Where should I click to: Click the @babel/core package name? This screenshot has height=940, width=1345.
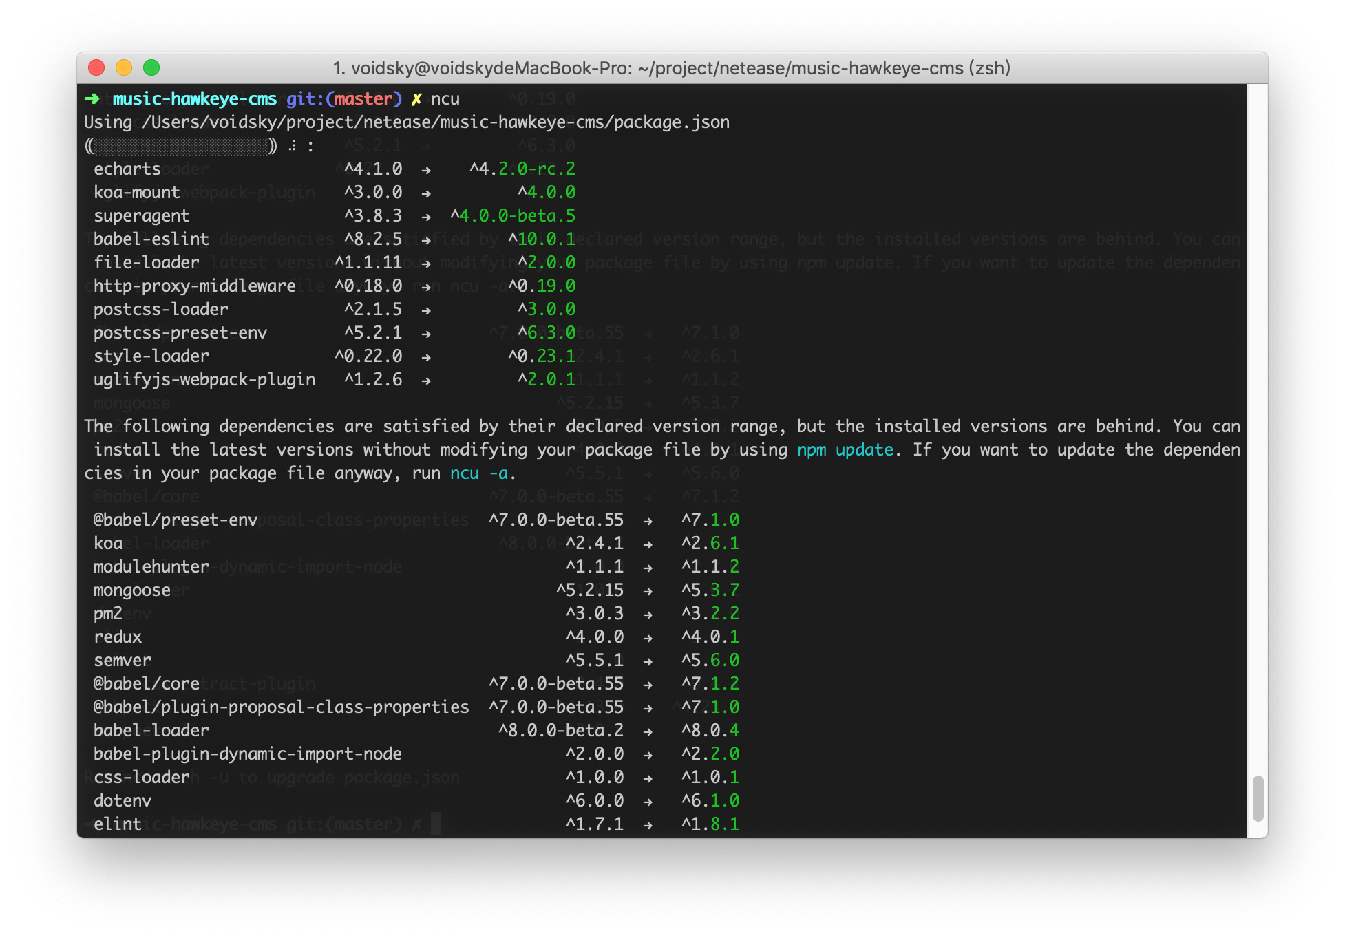coord(147,684)
